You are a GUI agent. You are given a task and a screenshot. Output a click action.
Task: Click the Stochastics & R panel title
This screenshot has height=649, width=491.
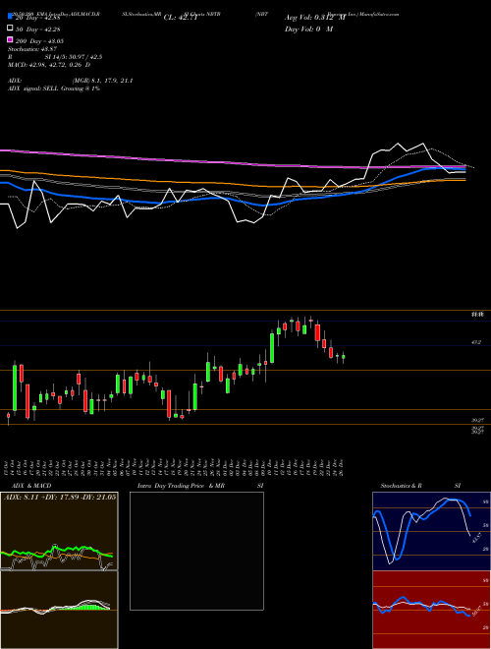pyautogui.click(x=401, y=486)
